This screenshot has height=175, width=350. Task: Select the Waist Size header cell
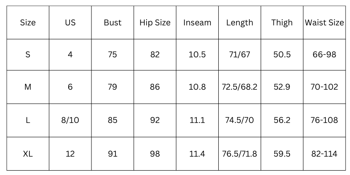point(324,23)
